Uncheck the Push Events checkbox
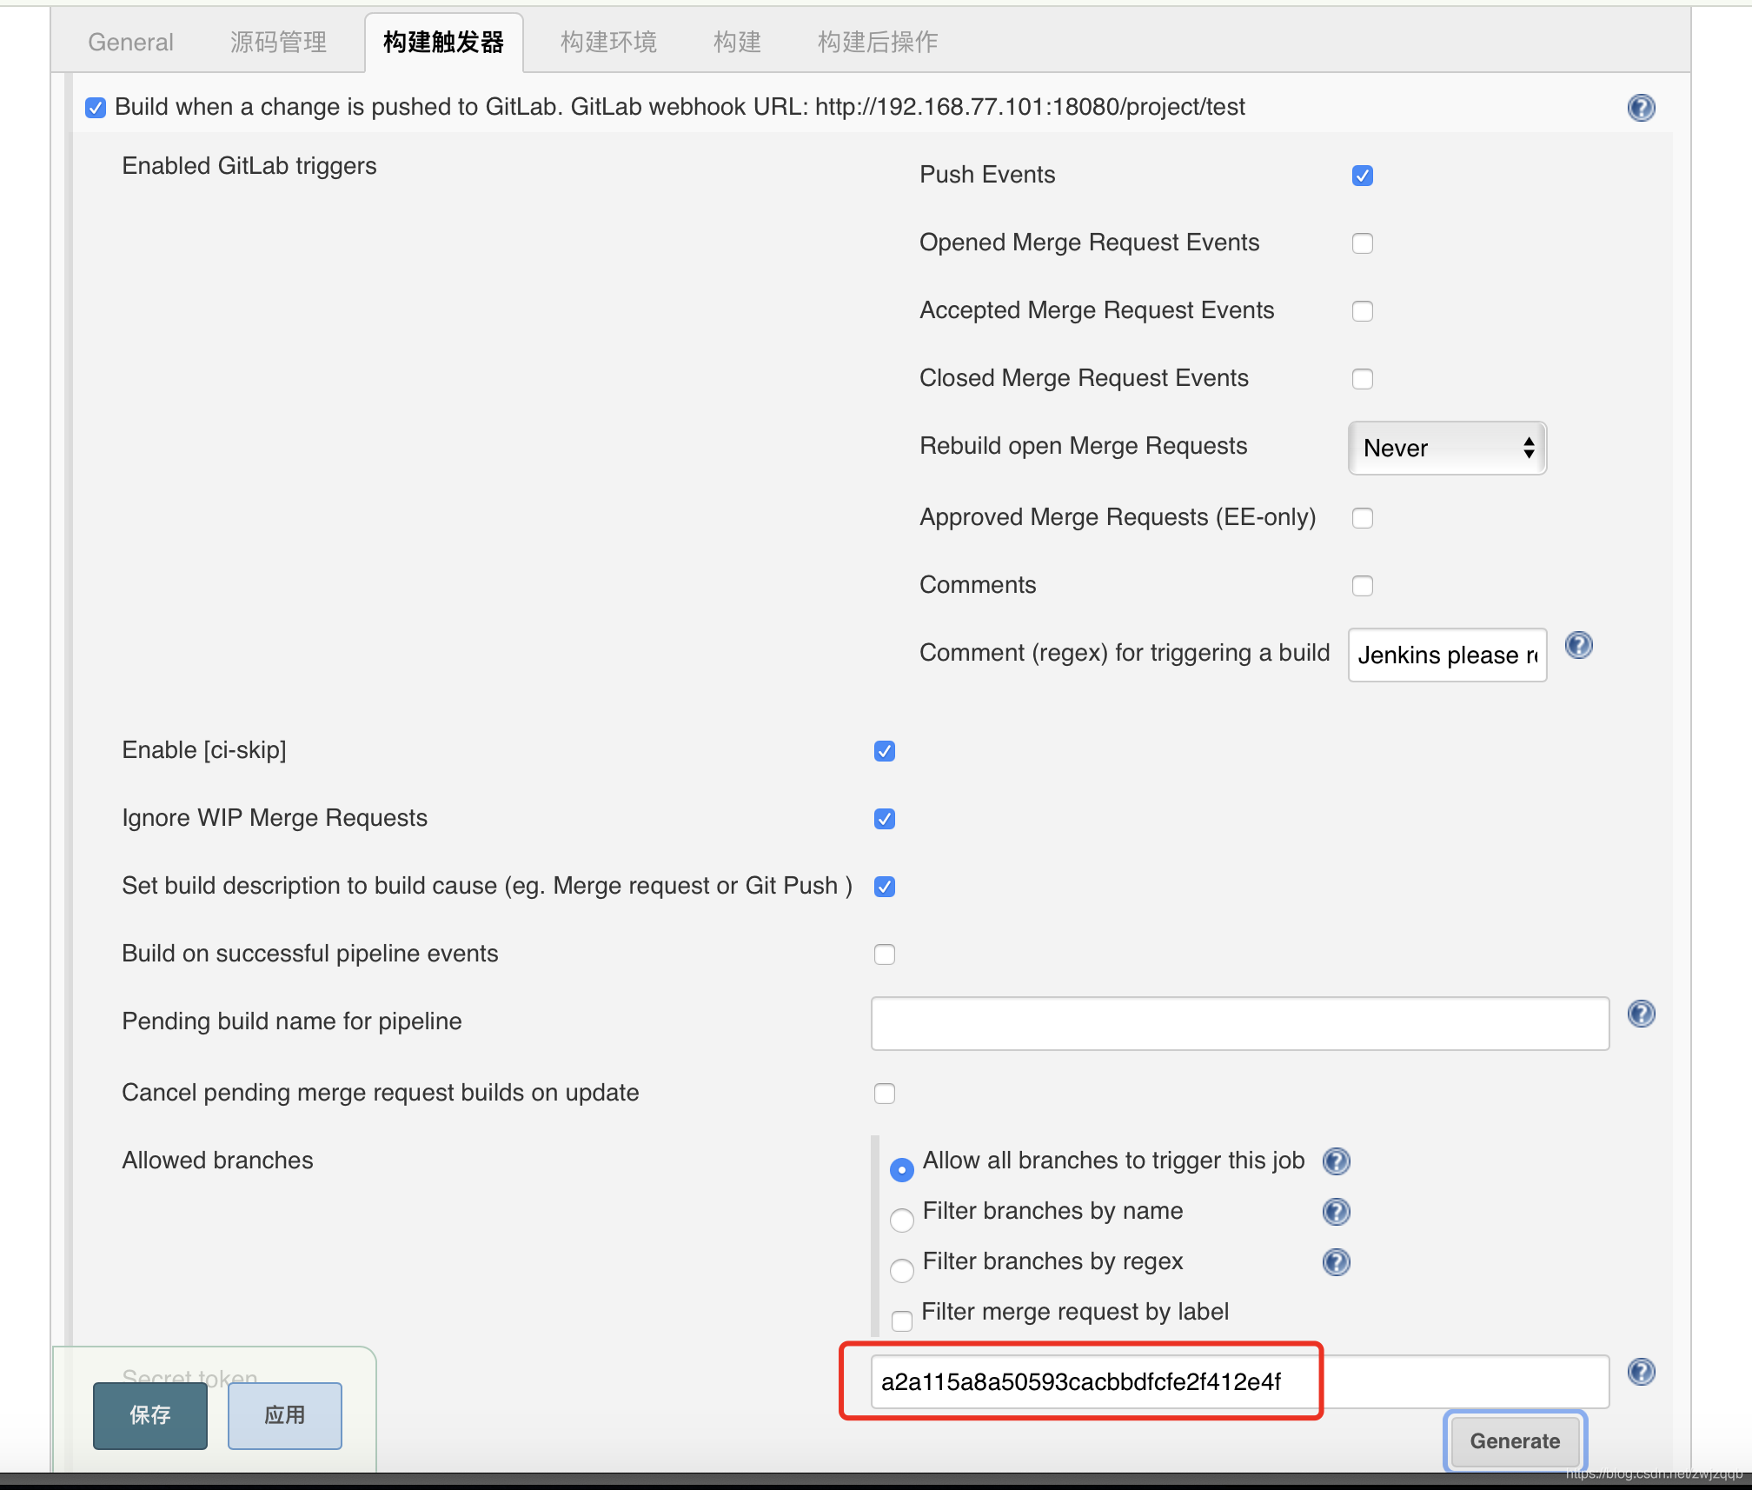The height and width of the screenshot is (1490, 1752). [x=1362, y=176]
